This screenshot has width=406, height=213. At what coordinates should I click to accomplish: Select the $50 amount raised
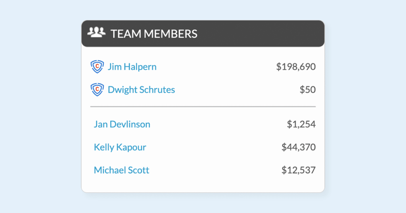click(x=308, y=90)
